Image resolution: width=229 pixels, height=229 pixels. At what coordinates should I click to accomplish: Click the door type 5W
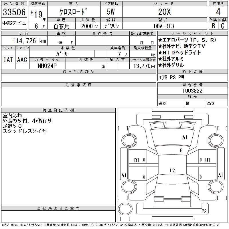(111, 12)
